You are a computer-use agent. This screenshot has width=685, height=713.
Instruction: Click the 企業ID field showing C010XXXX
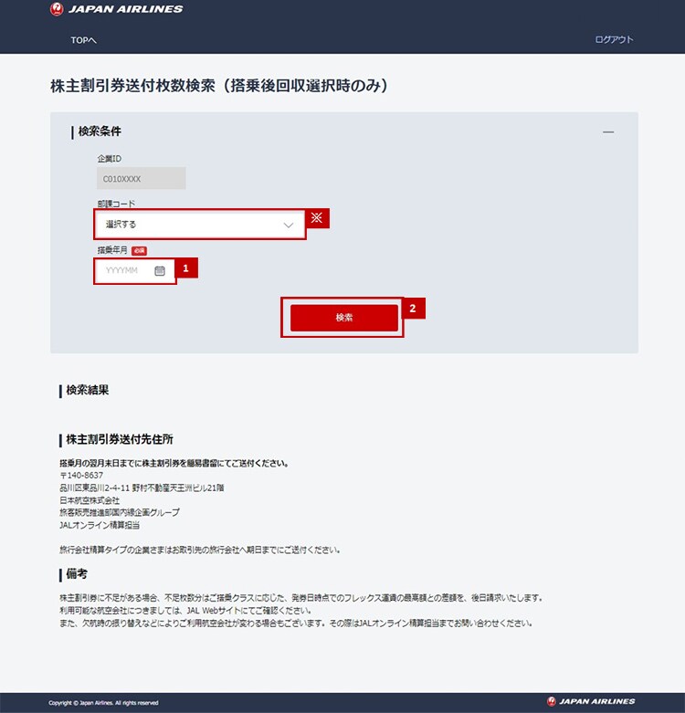[141, 179]
